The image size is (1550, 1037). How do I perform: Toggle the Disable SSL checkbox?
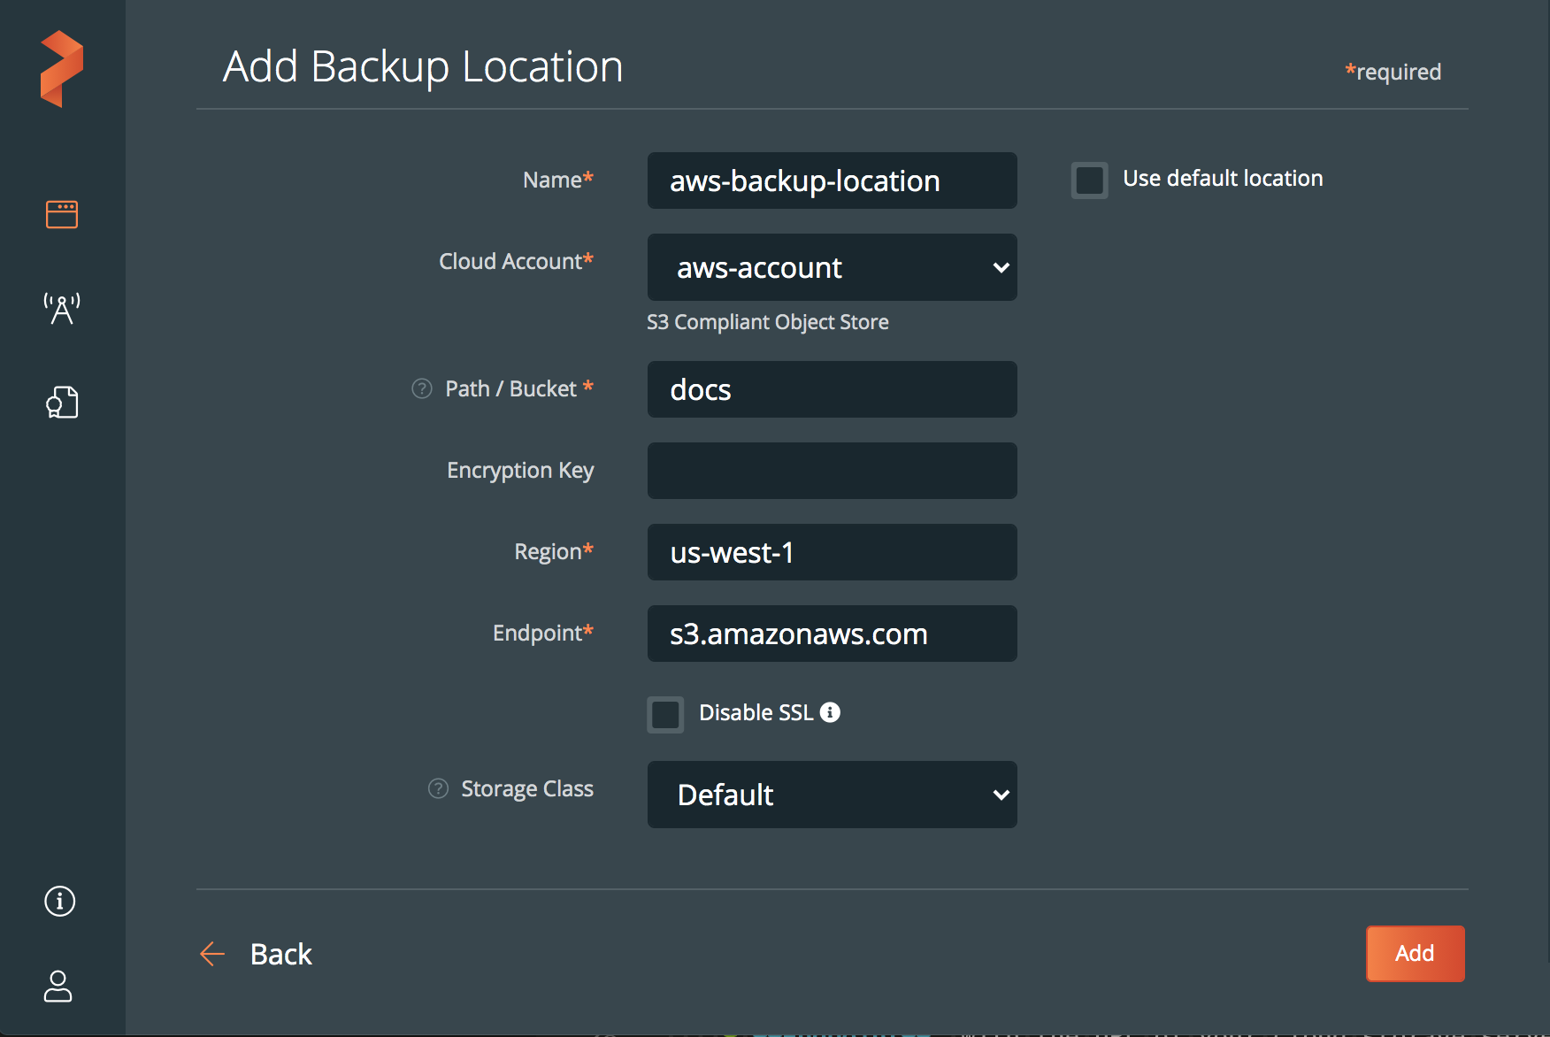click(x=665, y=714)
